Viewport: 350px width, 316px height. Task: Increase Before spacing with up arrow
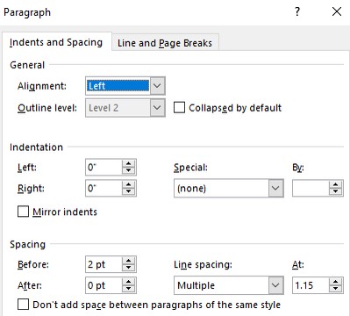point(129,261)
